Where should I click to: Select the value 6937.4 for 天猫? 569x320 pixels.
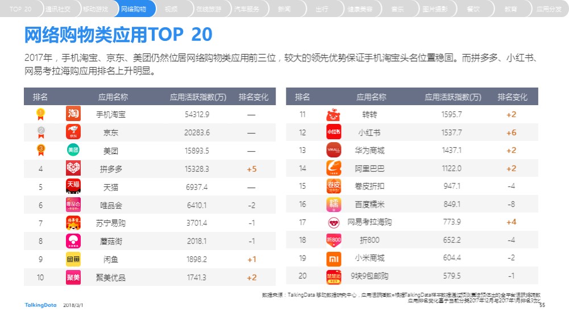tap(197, 187)
